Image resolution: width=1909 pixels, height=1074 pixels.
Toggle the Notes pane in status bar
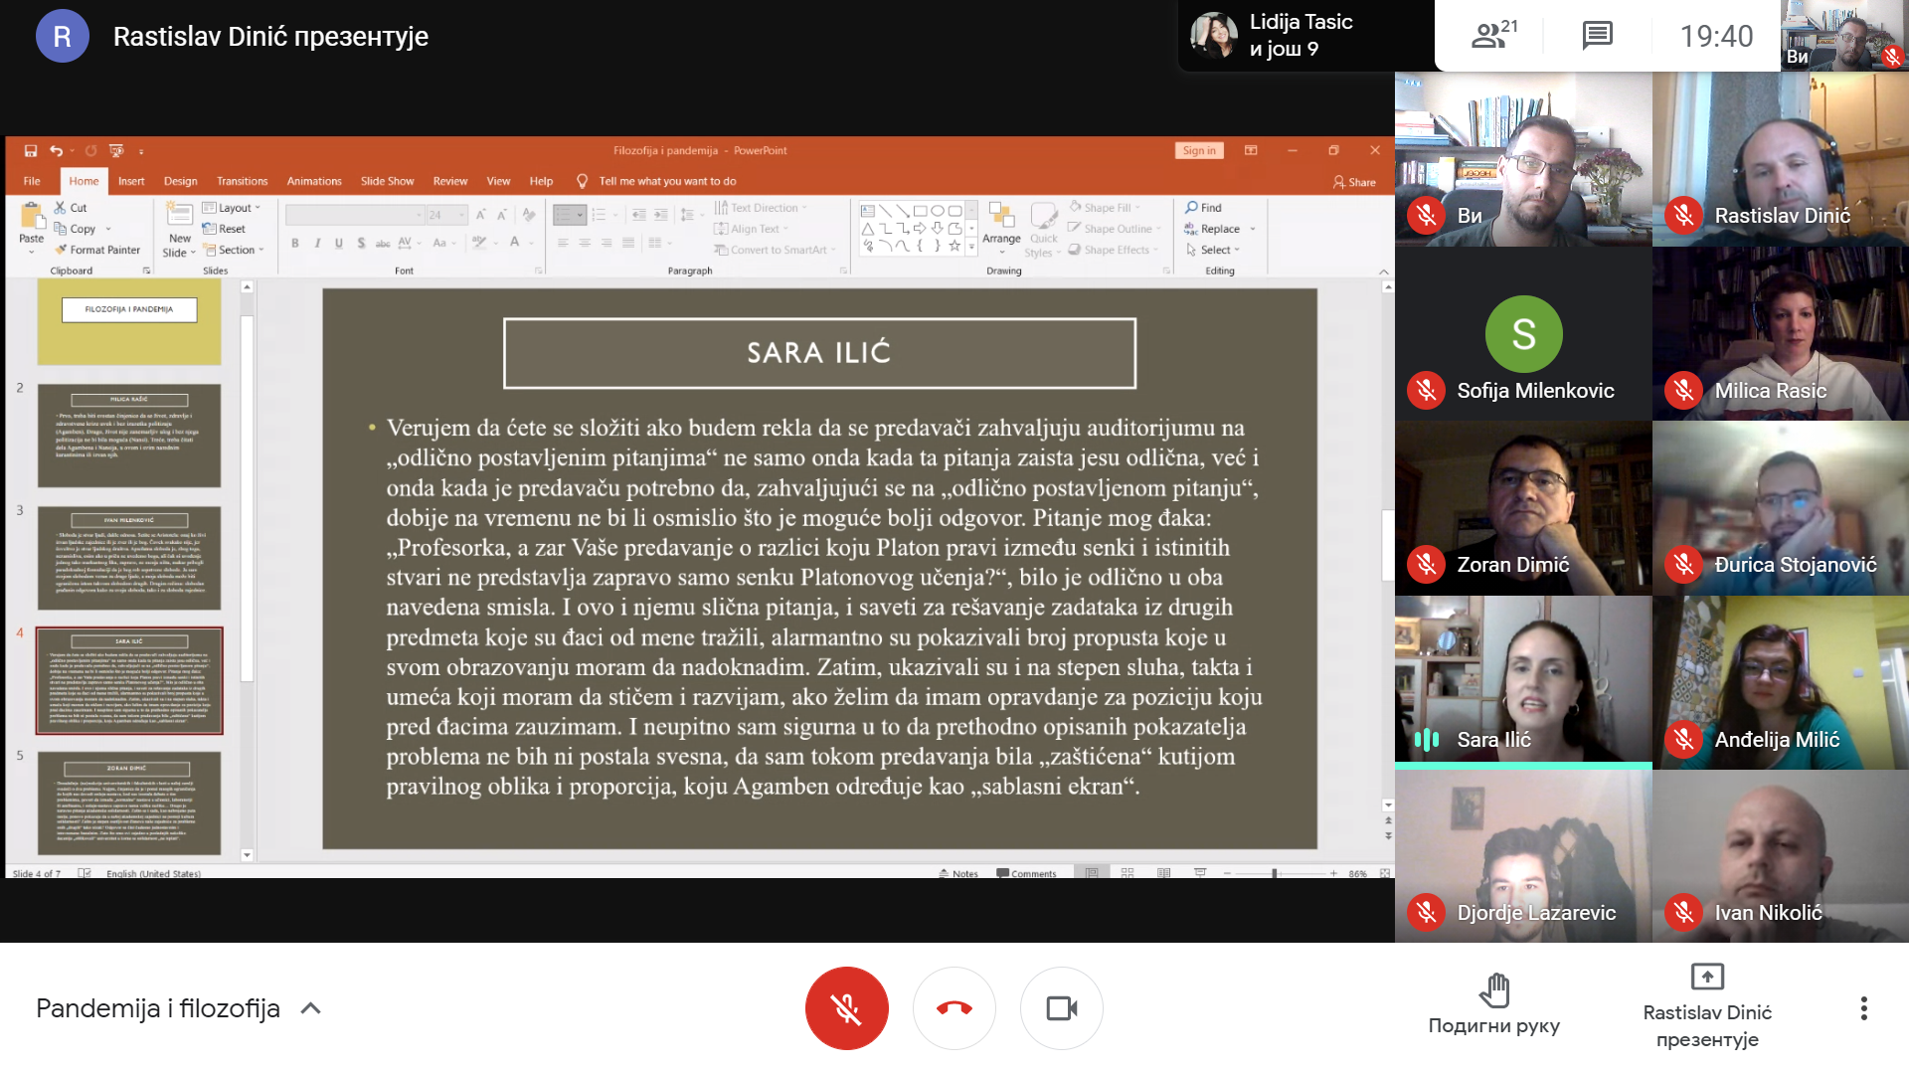(958, 873)
